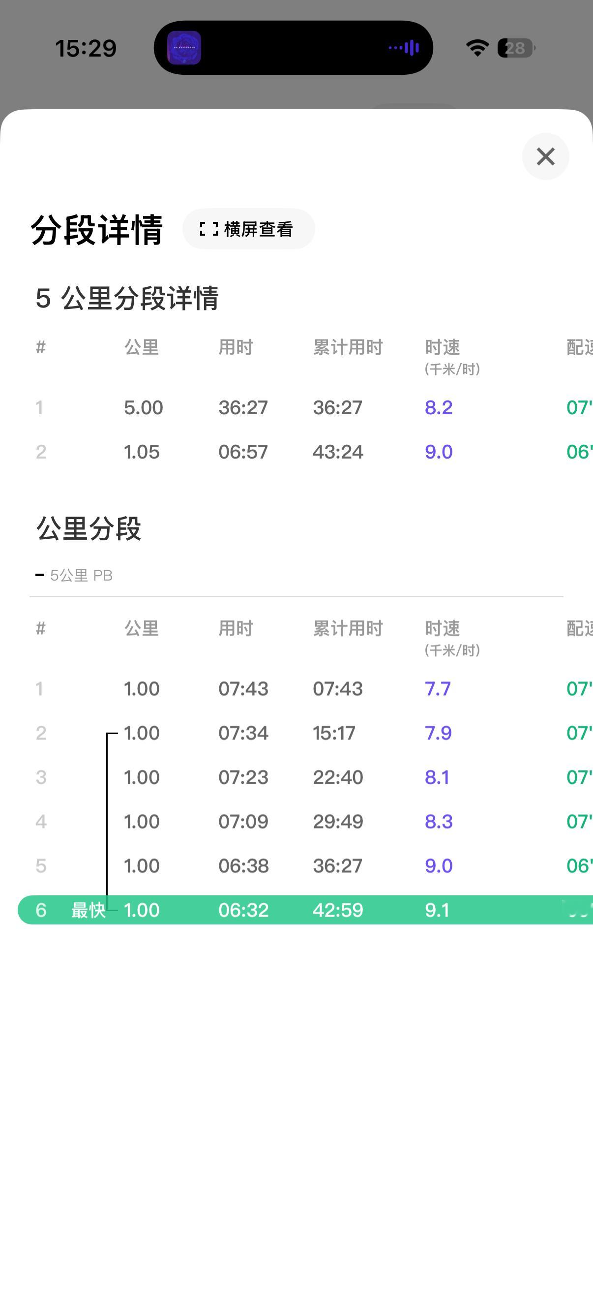The width and height of the screenshot is (593, 1290).
Task: Tap the 15:29 clock in status bar
Action: tap(86, 49)
